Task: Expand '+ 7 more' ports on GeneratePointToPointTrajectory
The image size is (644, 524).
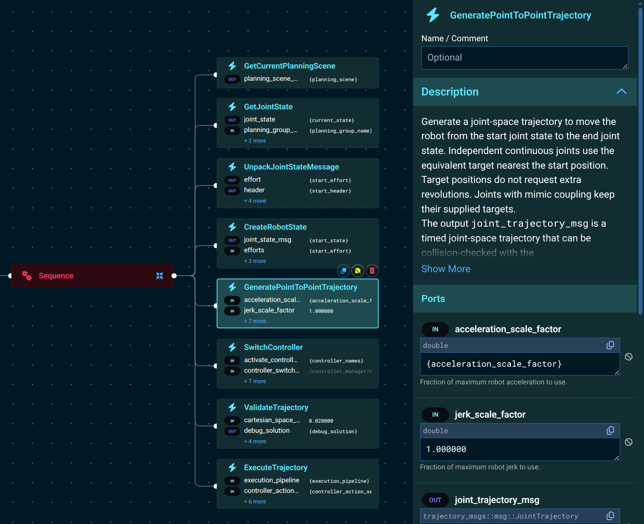Action: (255, 321)
